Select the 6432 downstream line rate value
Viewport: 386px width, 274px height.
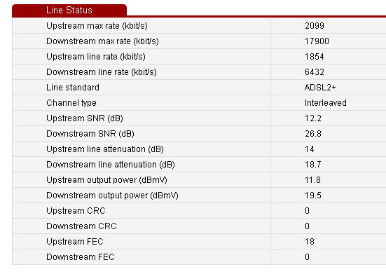(x=315, y=72)
